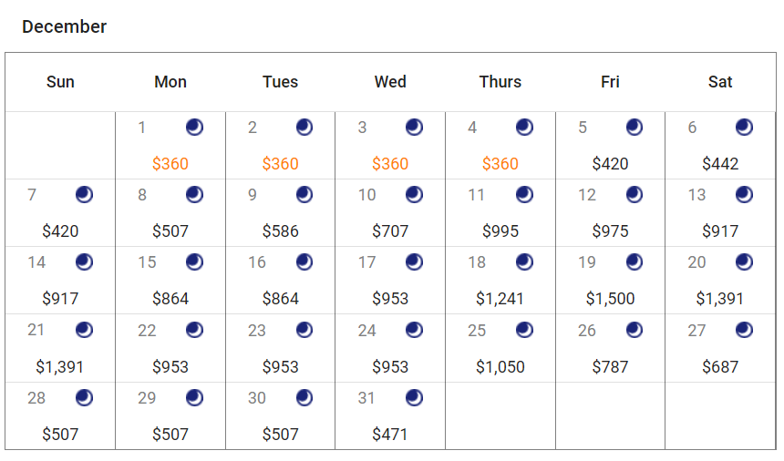Click the December month heading
Viewport: 784px width, 461px height.
click(x=64, y=26)
